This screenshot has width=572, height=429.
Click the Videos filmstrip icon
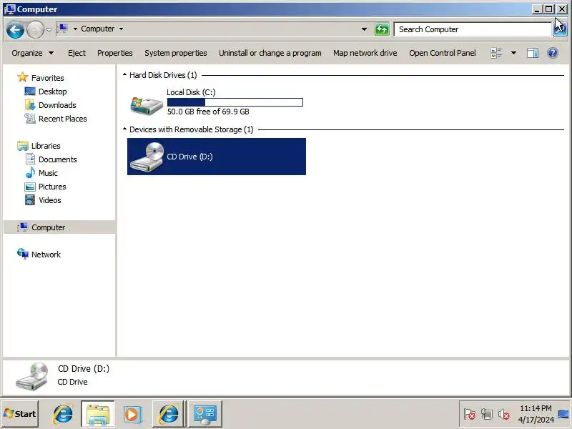pos(30,199)
